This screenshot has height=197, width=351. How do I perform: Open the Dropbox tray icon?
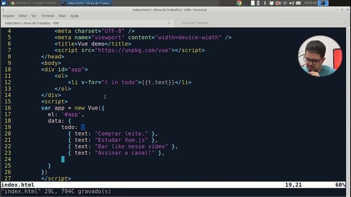tap(271, 3)
